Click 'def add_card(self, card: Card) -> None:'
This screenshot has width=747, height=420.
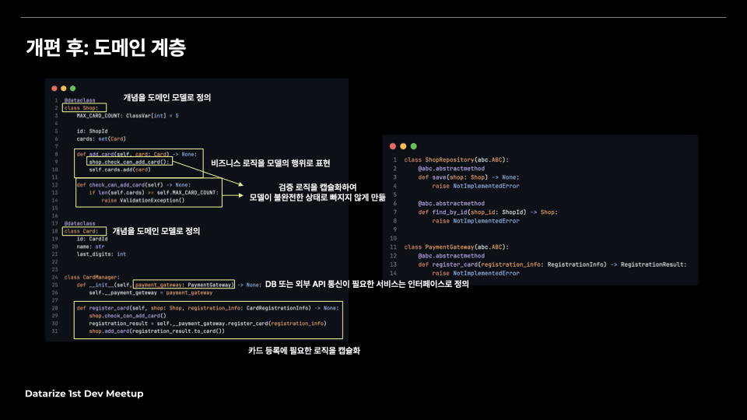(137, 154)
